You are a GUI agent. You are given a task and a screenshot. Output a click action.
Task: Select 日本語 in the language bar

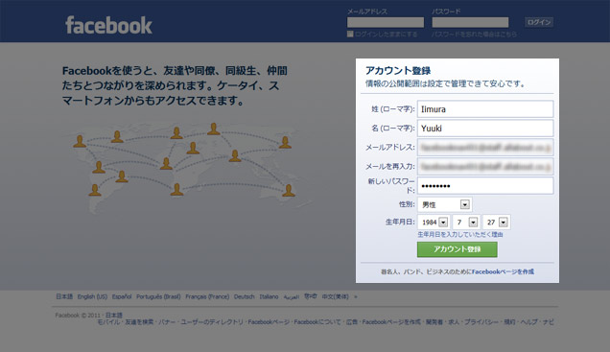(64, 296)
